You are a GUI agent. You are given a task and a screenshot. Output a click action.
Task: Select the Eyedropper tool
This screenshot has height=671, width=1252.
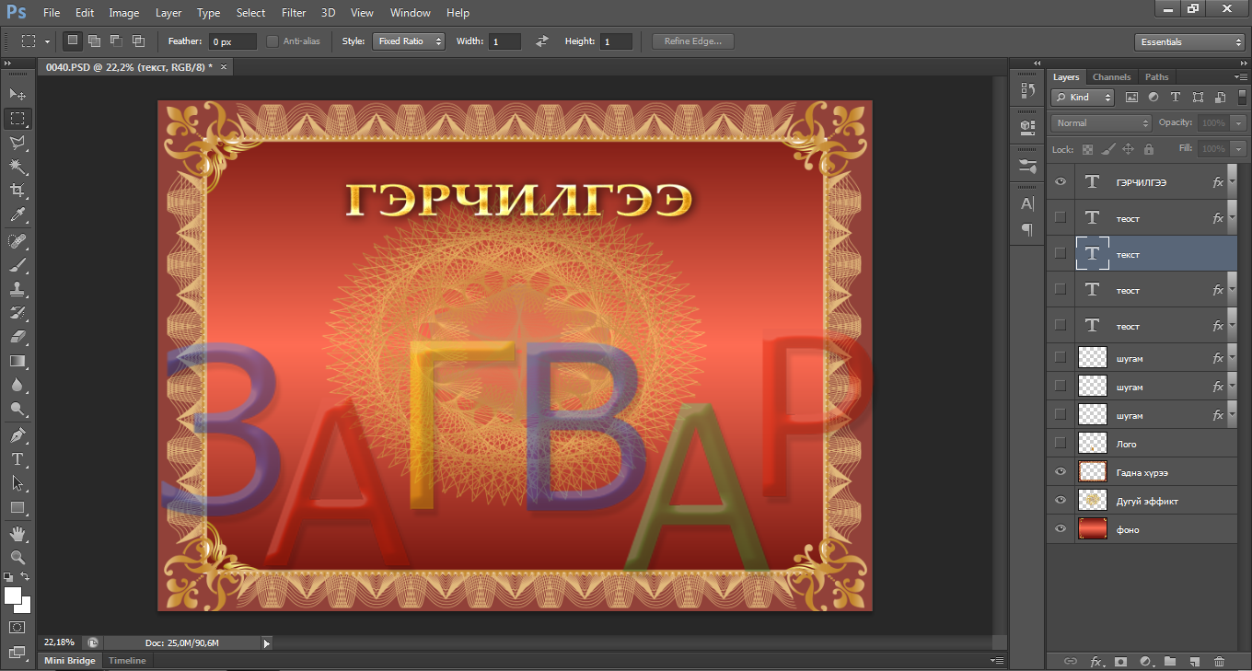17,215
